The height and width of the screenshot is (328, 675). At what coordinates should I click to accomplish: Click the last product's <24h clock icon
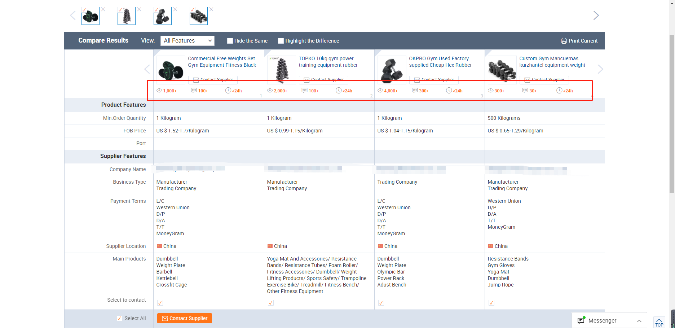559,90
